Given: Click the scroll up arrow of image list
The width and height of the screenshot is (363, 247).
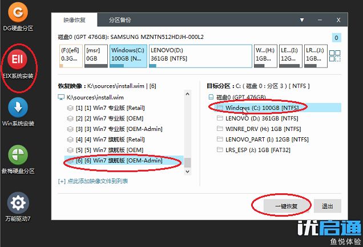Looking at the screenshot, I should click(188, 94).
